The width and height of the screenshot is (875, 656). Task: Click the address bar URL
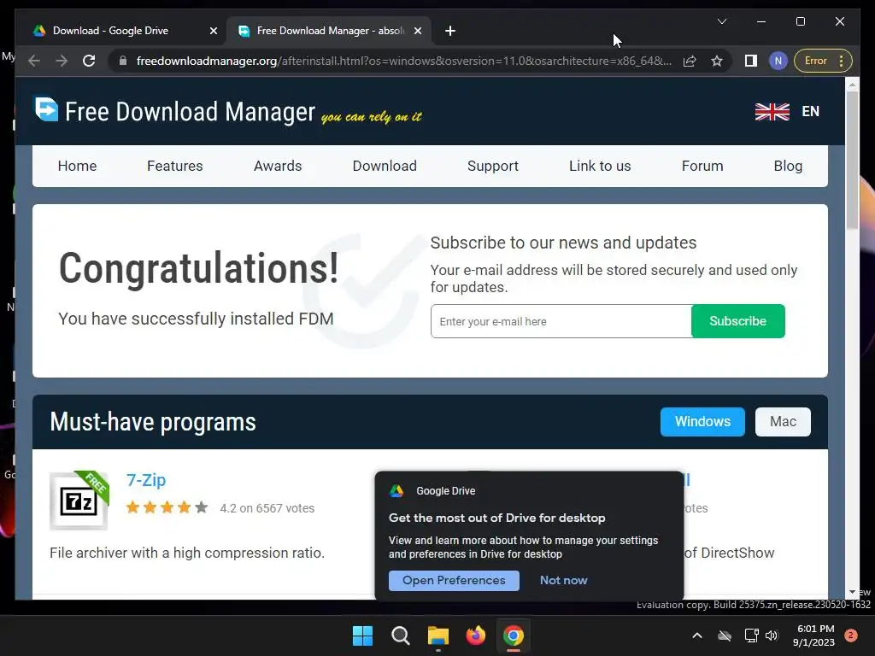click(x=404, y=61)
